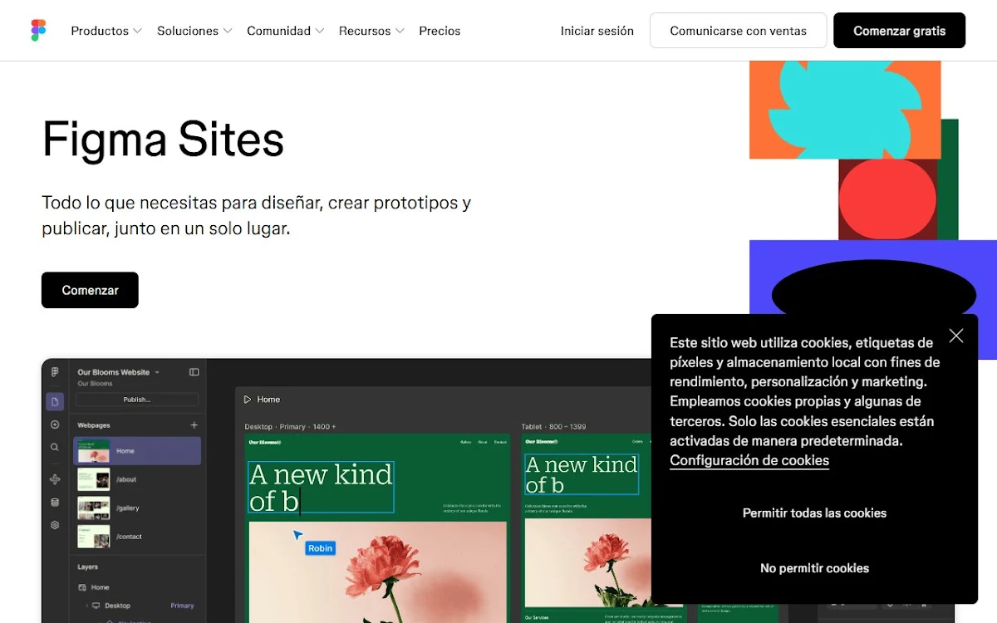Click the blue Robin cursor label

point(320,548)
